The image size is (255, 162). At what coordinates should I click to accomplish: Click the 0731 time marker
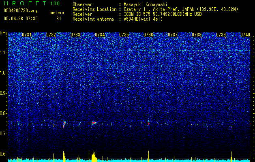(x=27, y=35)
